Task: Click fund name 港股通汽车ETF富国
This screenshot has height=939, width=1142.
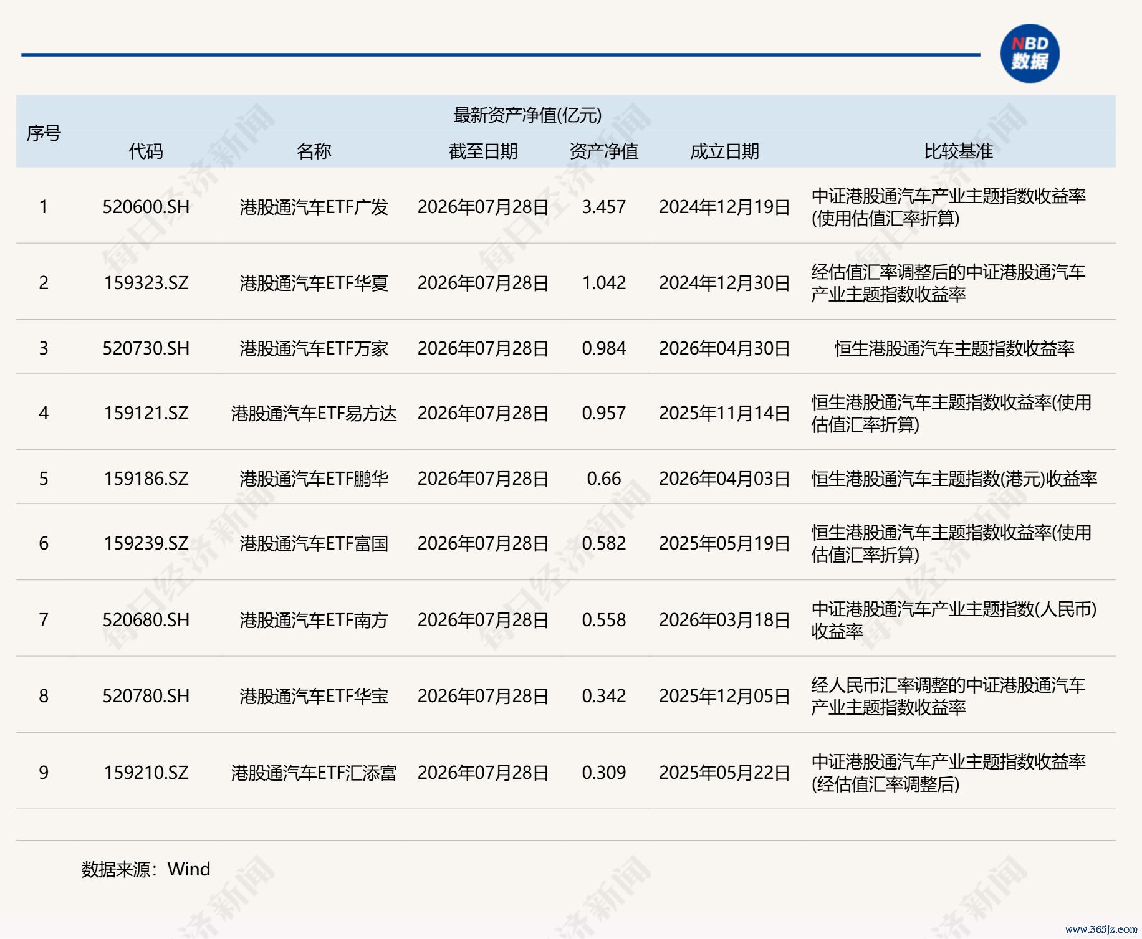Action: pyautogui.click(x=314, y=543)
